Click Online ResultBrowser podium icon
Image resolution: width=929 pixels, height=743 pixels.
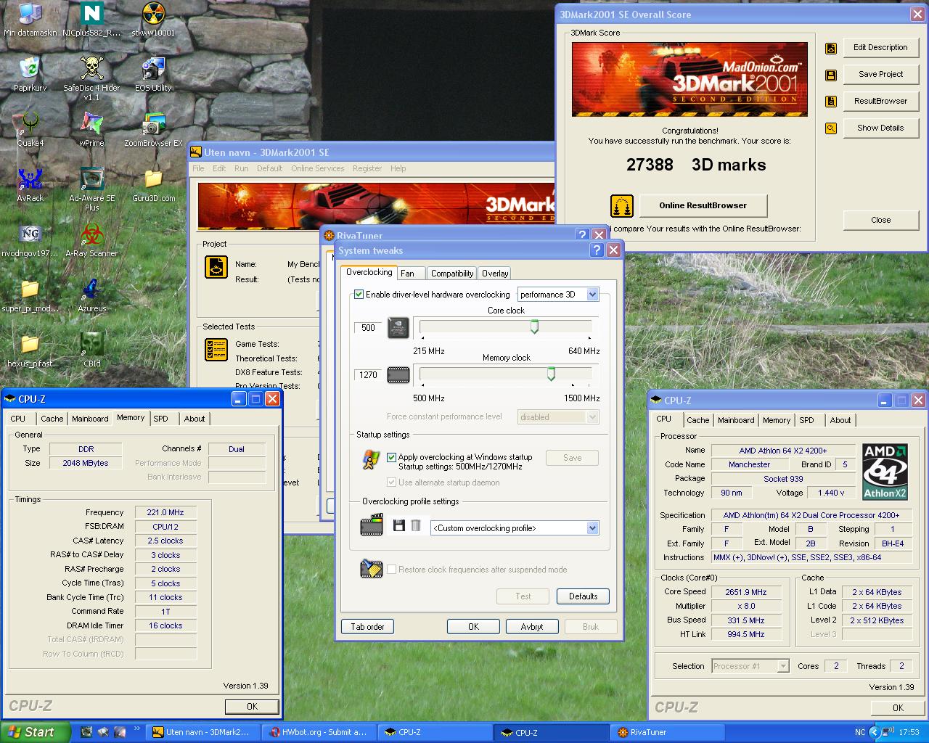622,206
